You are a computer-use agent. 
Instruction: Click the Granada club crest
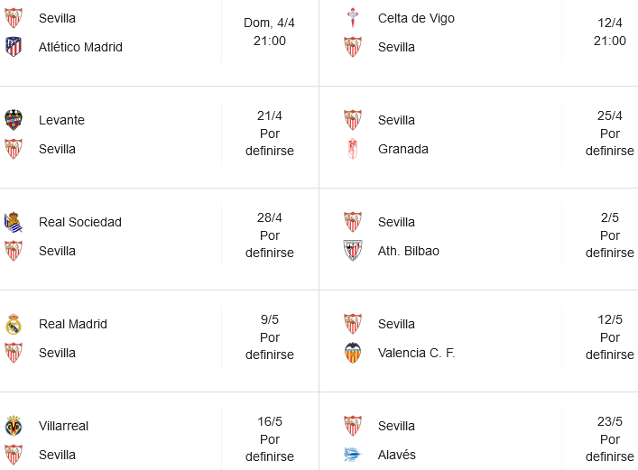pyautogui.click(x=353, y=149)
